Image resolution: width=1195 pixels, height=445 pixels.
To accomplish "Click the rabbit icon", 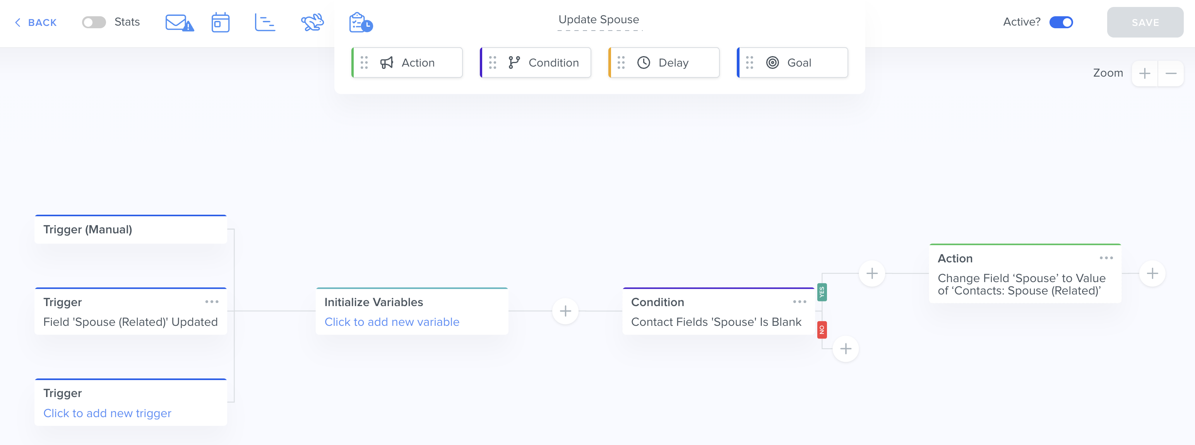I will [312, 22].
